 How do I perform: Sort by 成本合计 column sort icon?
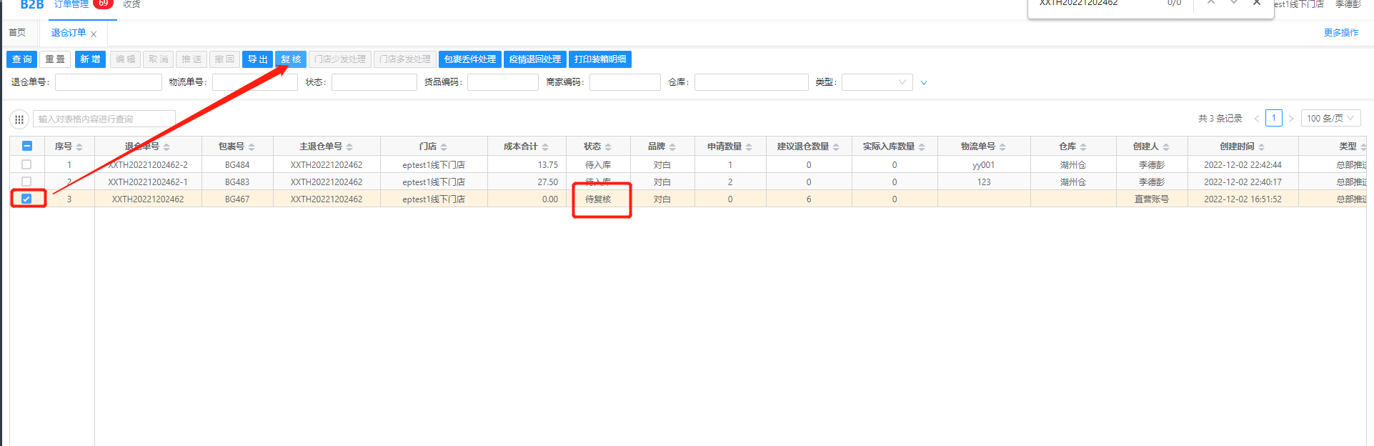(545, 147)
